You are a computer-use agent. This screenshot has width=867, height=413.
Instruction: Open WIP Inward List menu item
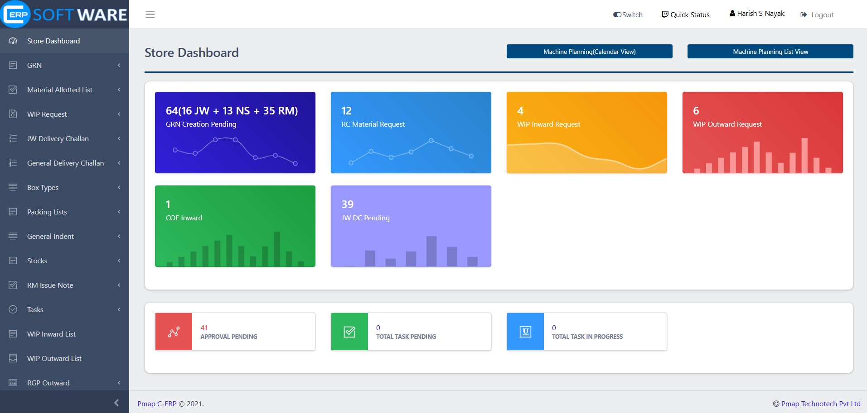coord(51,334)
